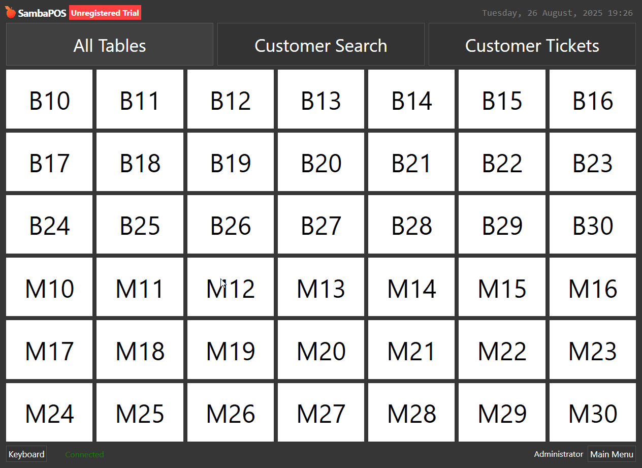Select table M30
This screenshot has width=642, height=468.
(x=592, y=413)
